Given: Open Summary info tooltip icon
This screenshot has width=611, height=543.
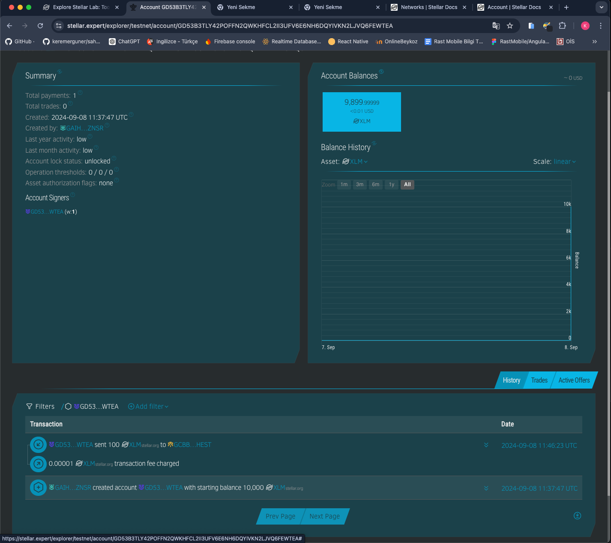Looking at the screenshot, I should click(60, 71).
